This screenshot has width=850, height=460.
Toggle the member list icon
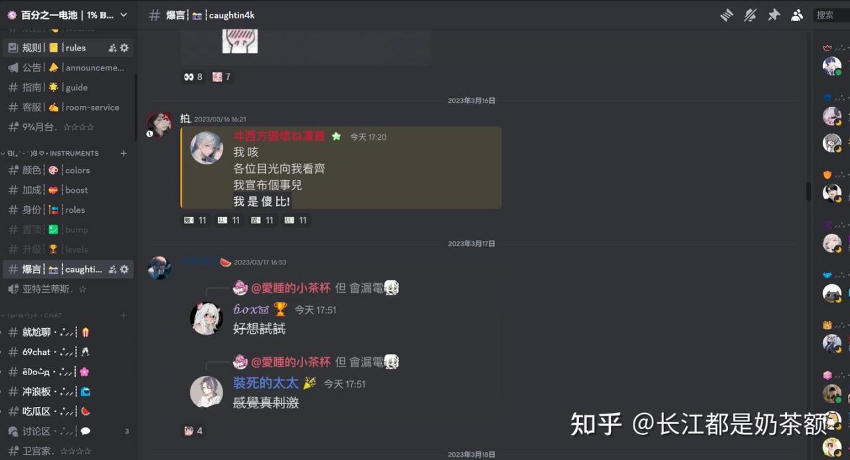tap(797, 15)
